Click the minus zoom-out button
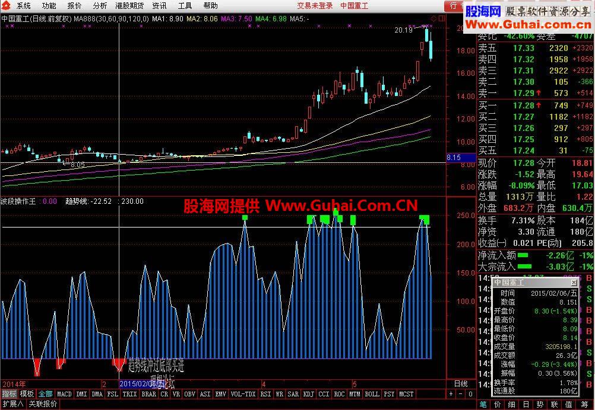This screenshot has height=410, width=595. click(x=461, y=394)
